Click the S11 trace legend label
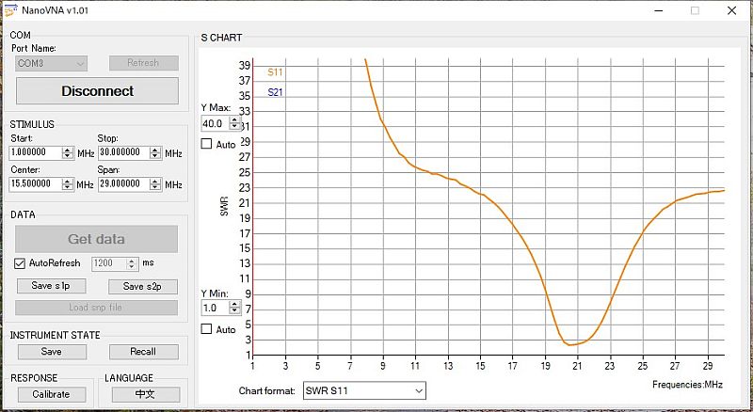Image resolution: width=753 pixels, height=412 pixels. coord(275,71)
